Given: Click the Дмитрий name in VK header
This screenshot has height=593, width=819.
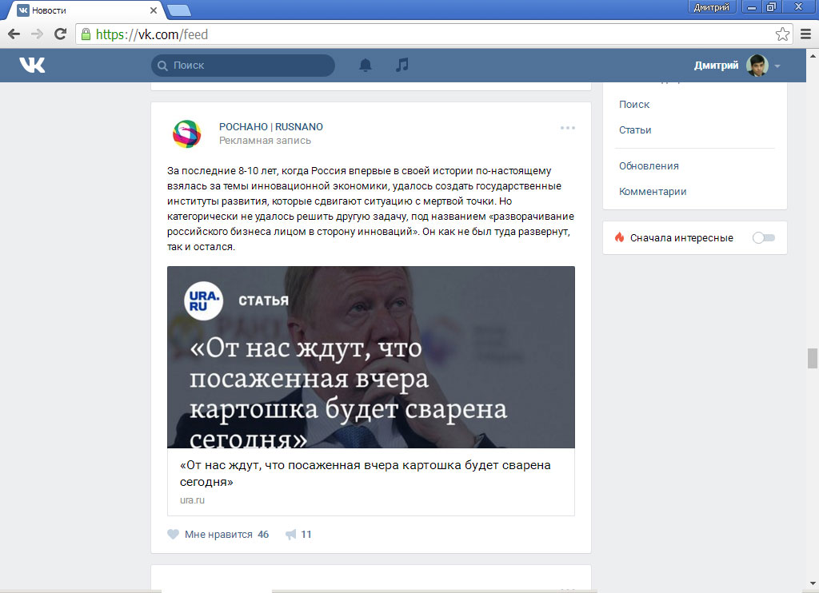Looking at the screenshot, I should 716,66.
